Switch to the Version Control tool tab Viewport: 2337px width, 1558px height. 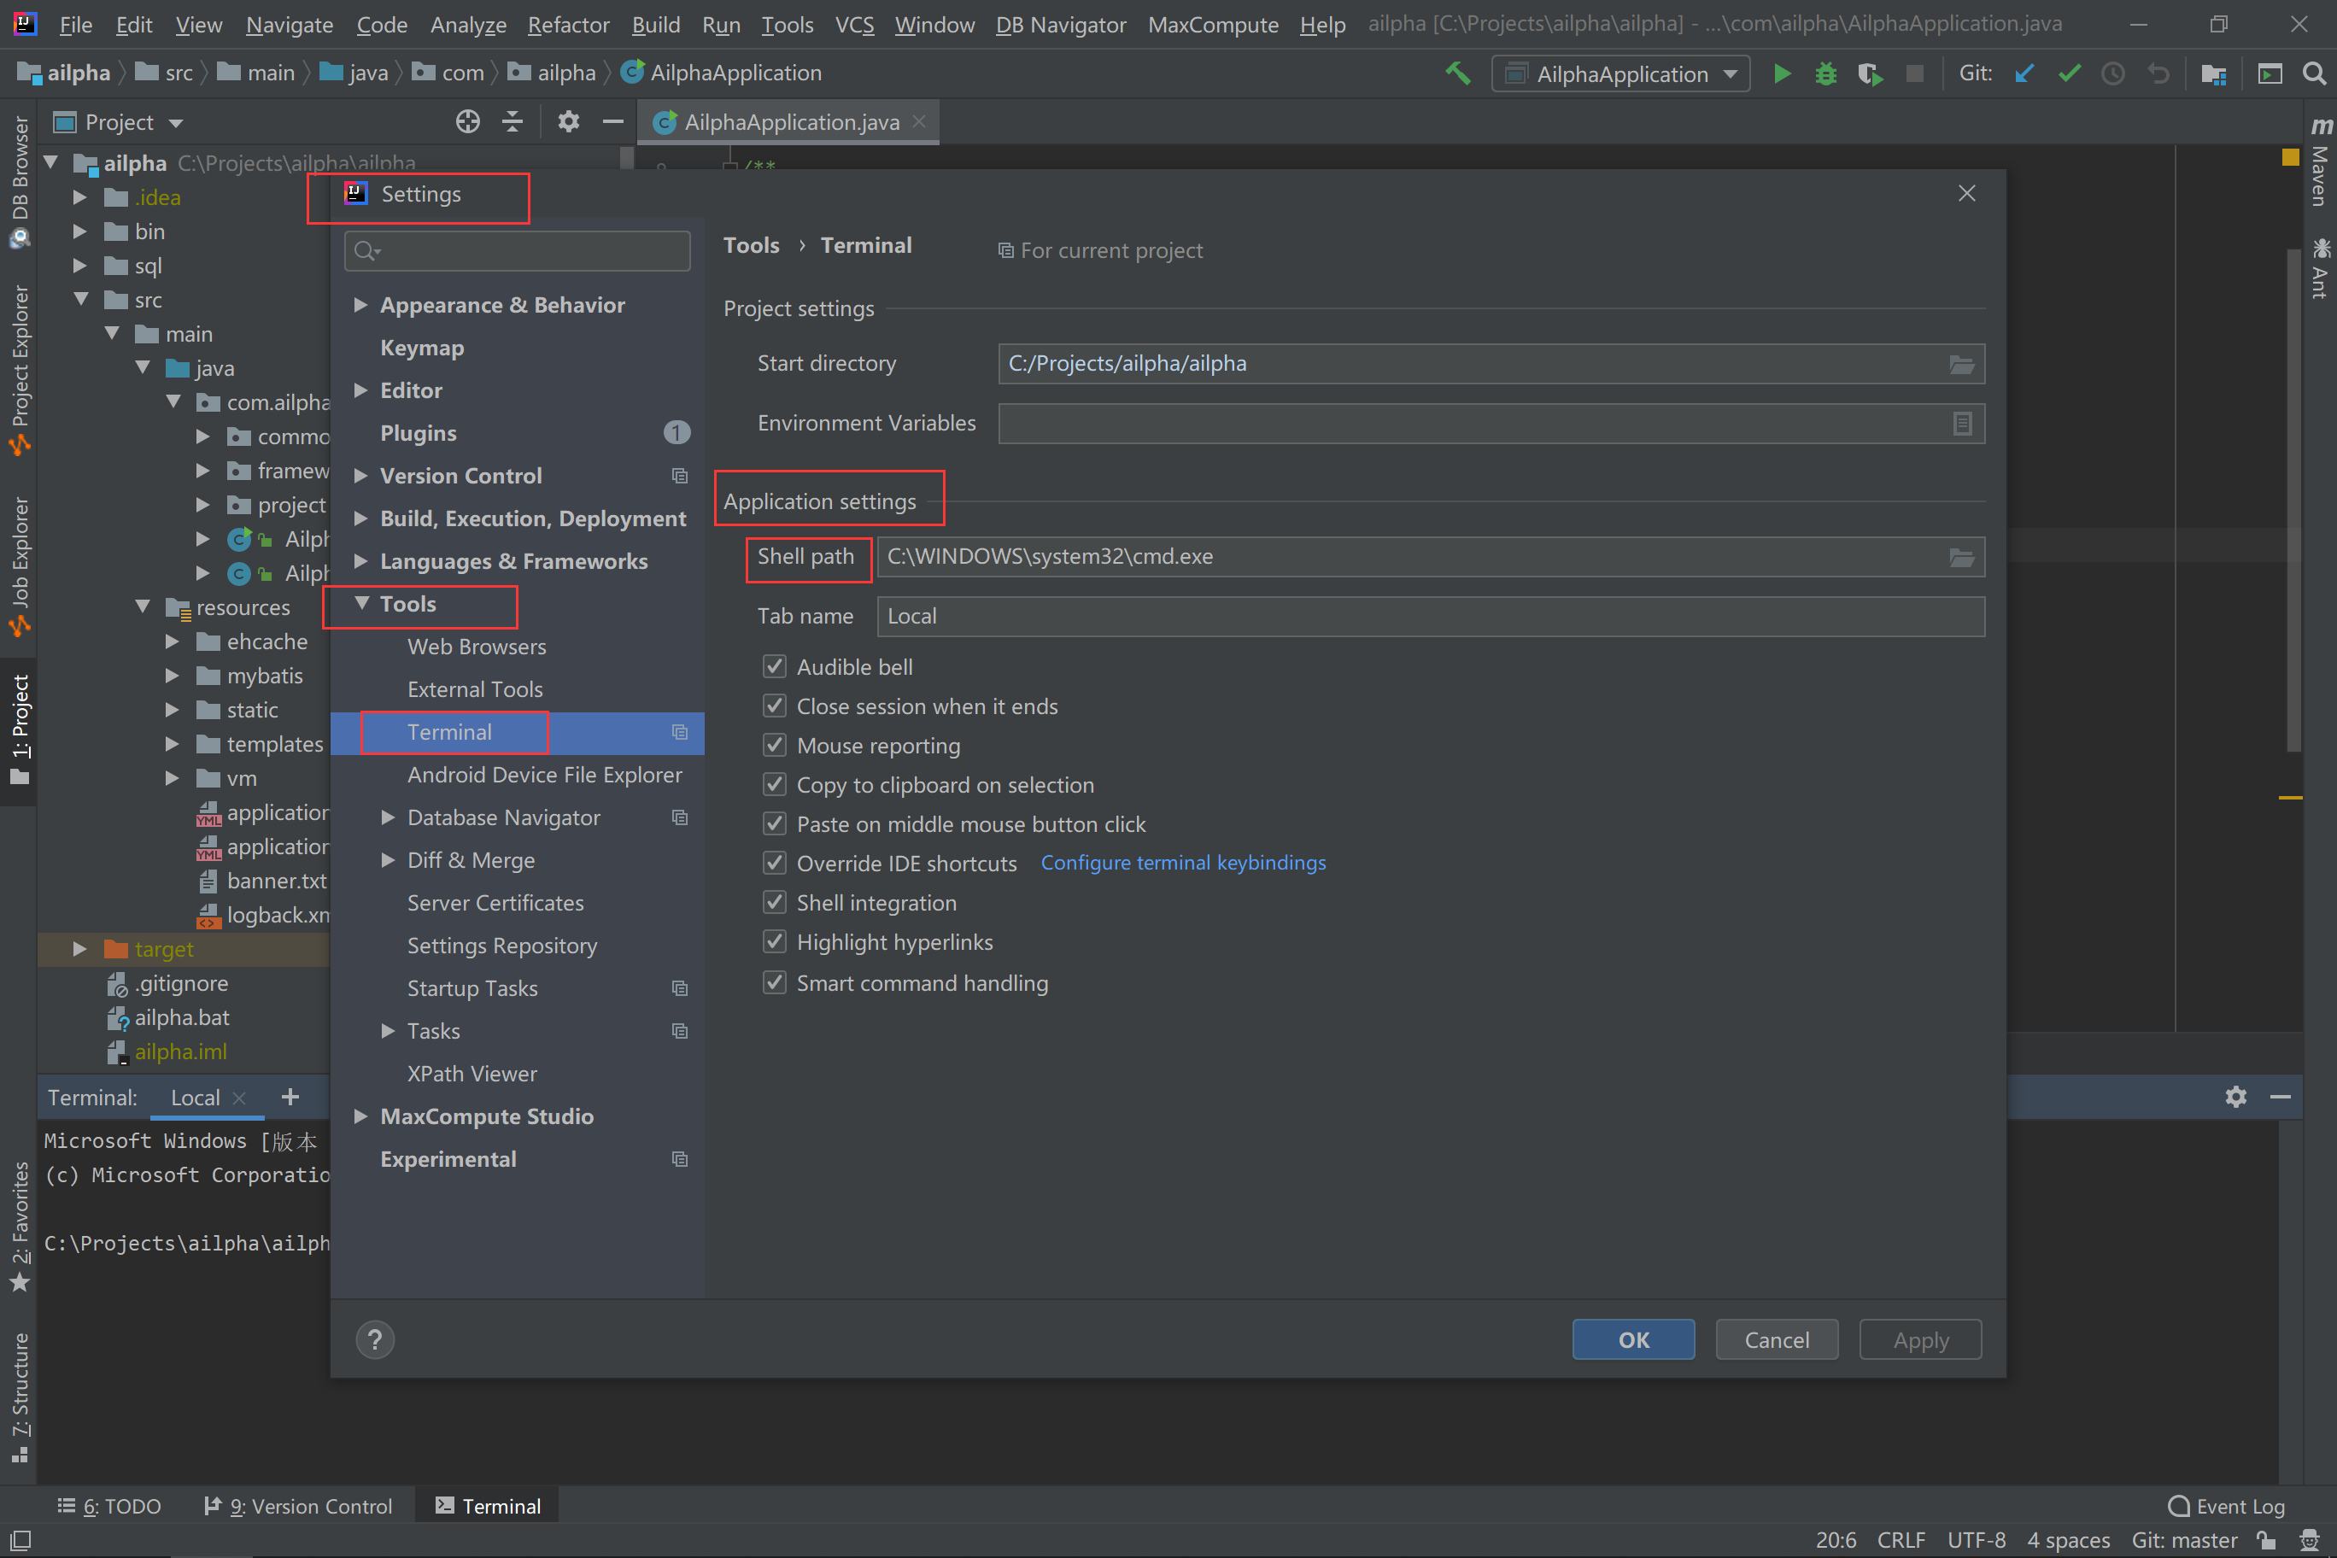pyautogui.click(x=298, y=1505)
